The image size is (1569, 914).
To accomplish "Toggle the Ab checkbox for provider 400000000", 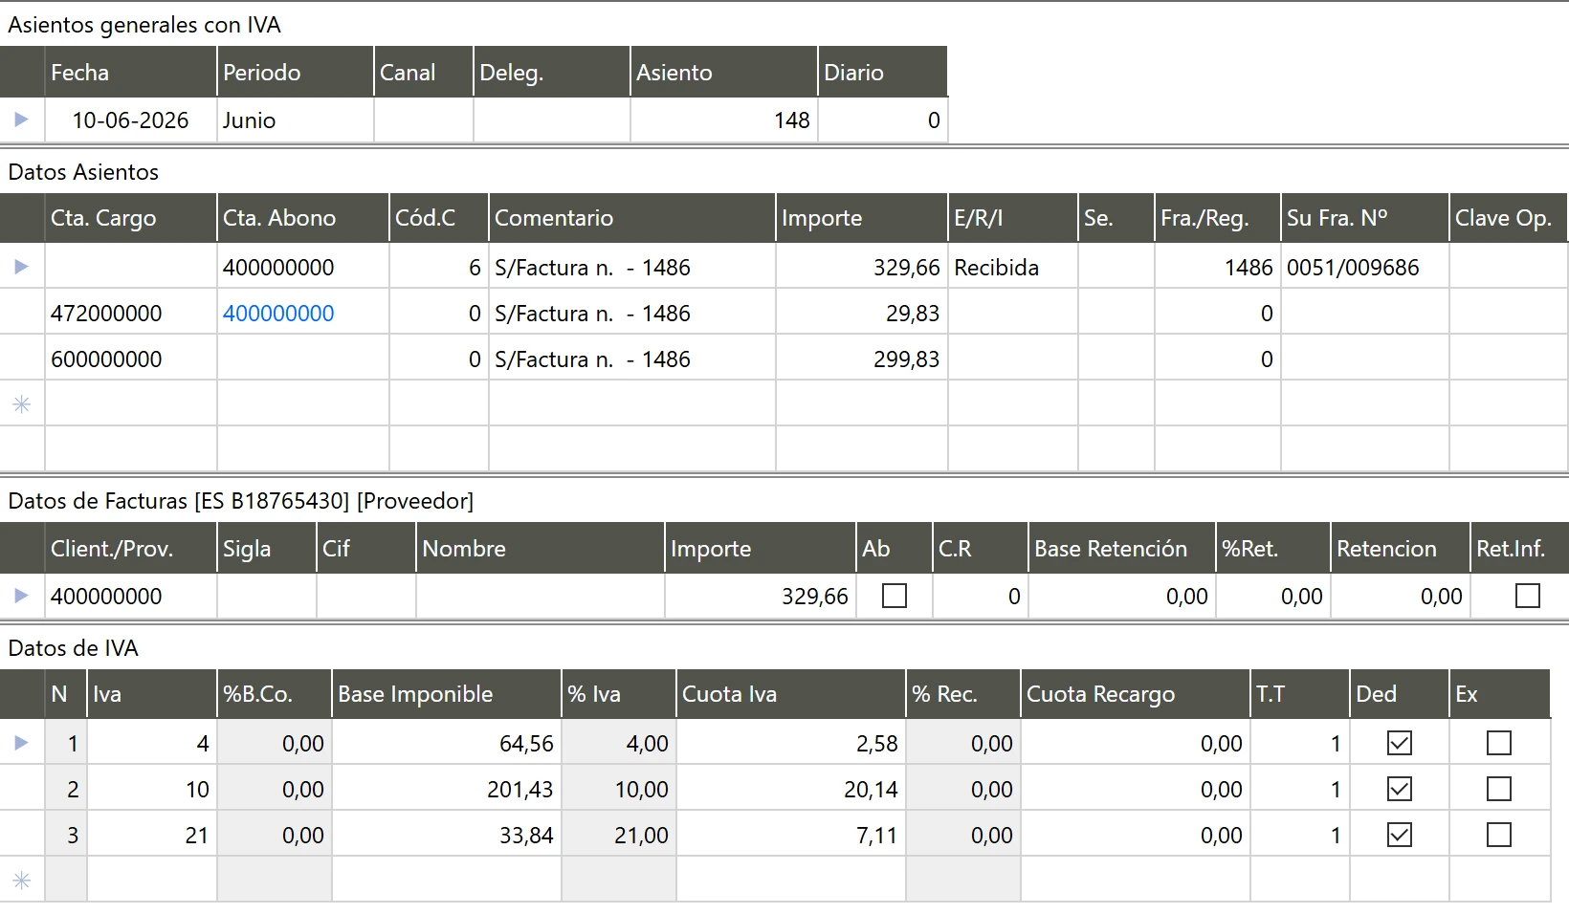I will click(x=895, y=596).
